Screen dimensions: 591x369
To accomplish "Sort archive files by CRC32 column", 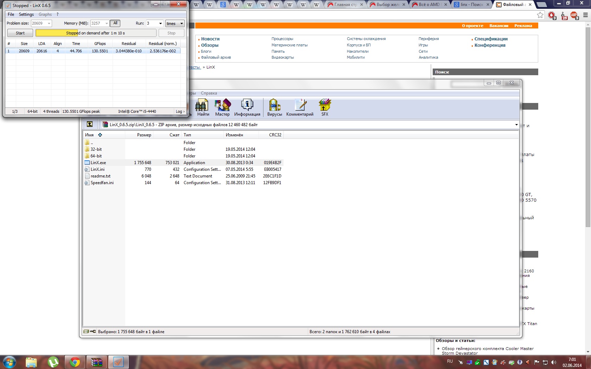I will click(271, 135).
